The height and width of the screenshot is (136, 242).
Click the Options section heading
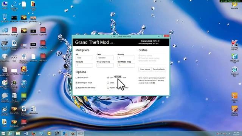click(81, 72)
